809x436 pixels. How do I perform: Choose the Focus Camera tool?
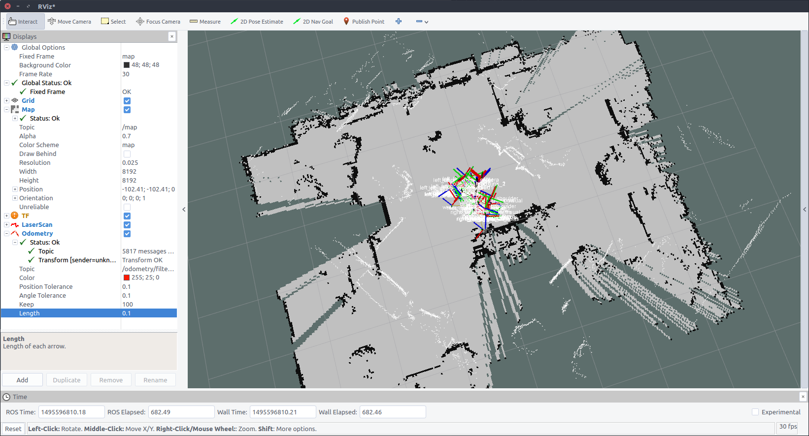click(158, 22)
